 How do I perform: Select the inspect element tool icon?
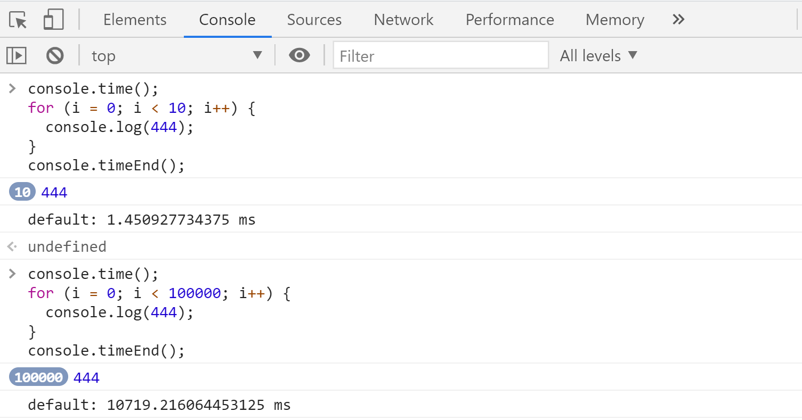(18, 20)
